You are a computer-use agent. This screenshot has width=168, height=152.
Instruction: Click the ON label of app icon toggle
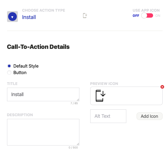point(158,16)
